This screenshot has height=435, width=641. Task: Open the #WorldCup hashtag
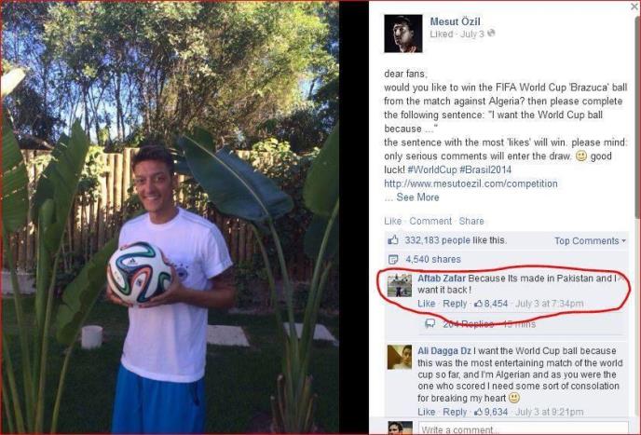[432, 170]
